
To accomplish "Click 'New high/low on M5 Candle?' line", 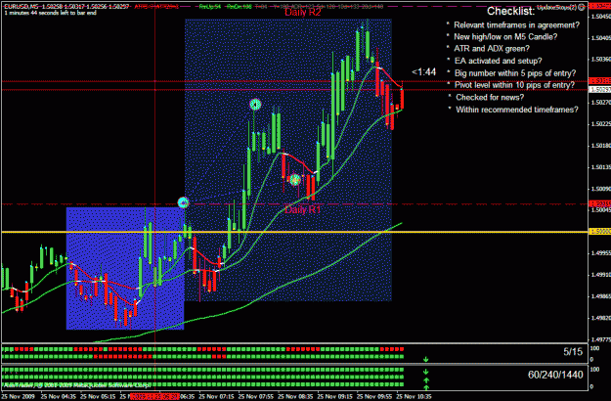I will (x=505, y=37).
